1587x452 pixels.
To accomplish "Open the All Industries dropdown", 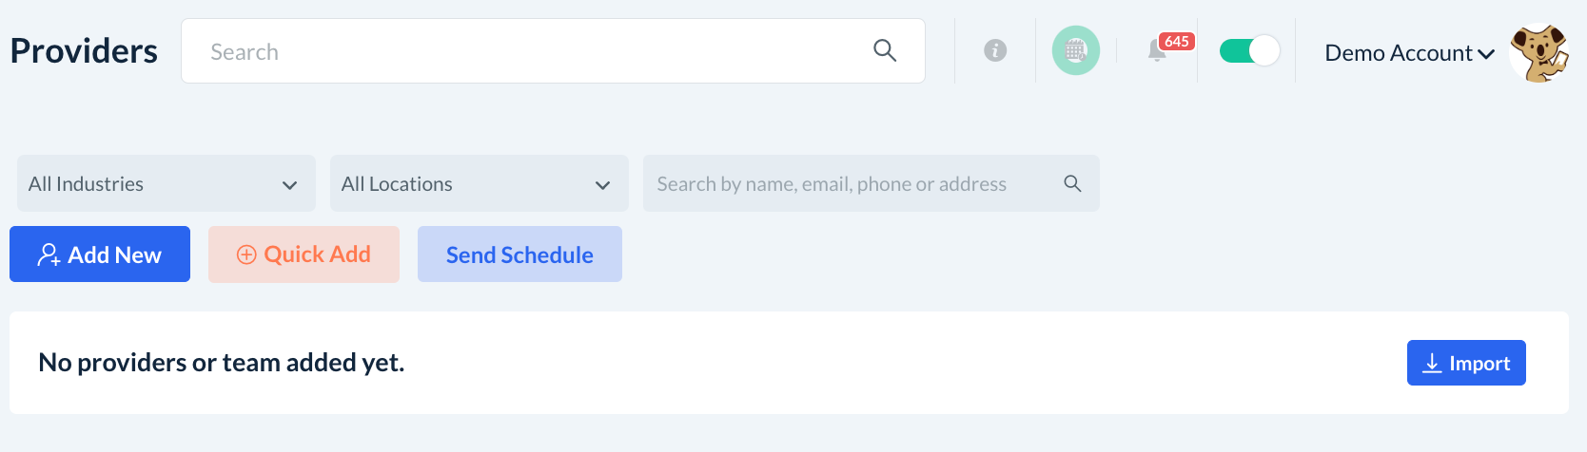I will pyautogui.click(x=166, y=183).
